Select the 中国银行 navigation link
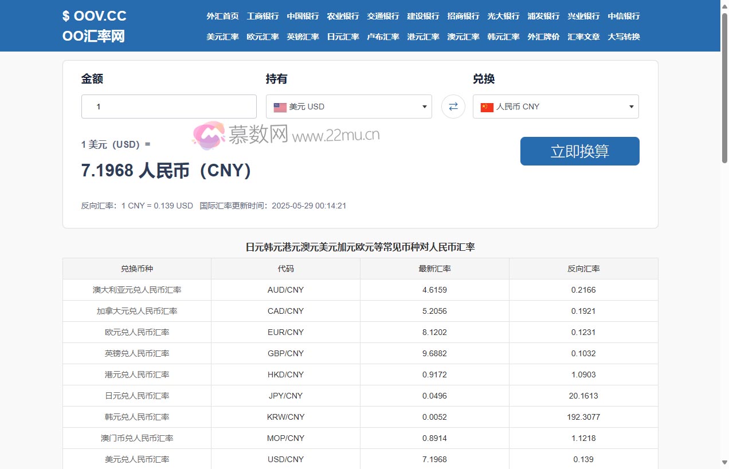729x469 pixels. pyautogui.click(x=303, y=17)
